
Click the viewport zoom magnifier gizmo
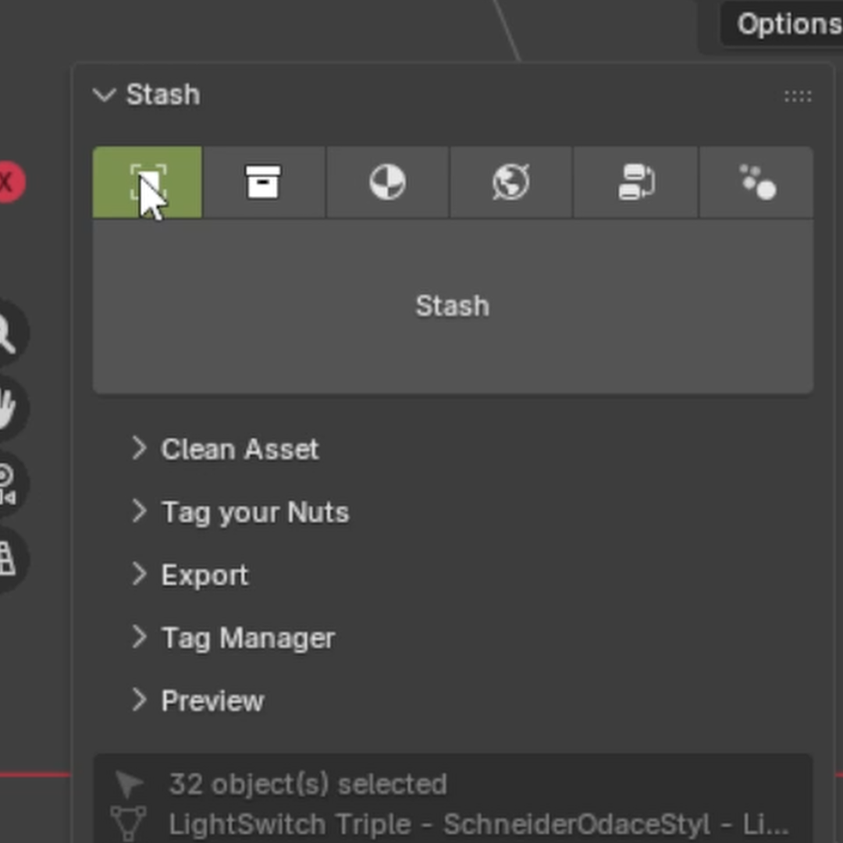[9, 333]
